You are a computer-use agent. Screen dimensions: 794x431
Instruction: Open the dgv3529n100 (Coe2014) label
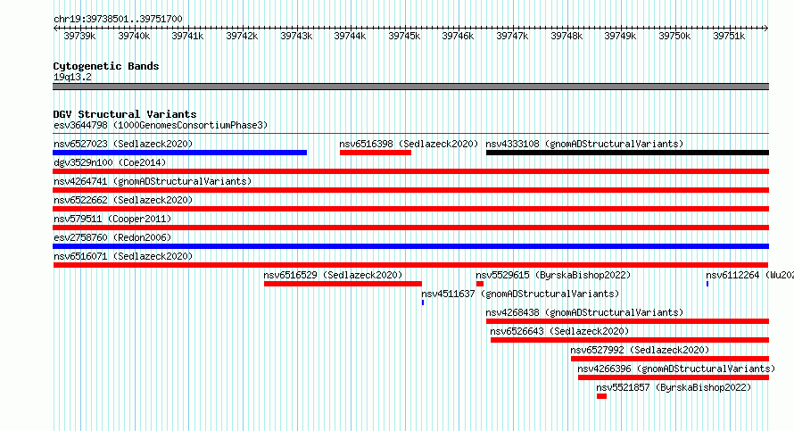pos(110,162)
